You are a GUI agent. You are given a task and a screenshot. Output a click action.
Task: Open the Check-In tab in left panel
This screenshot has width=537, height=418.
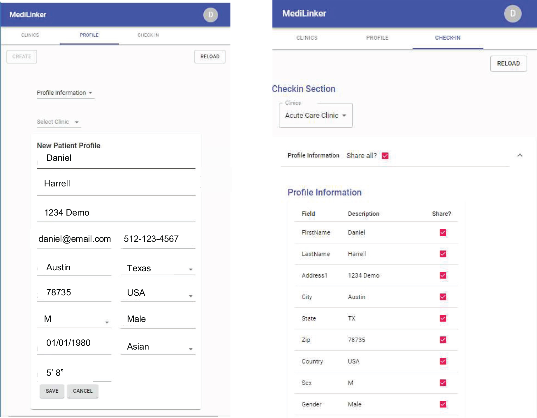coord(148,35)
